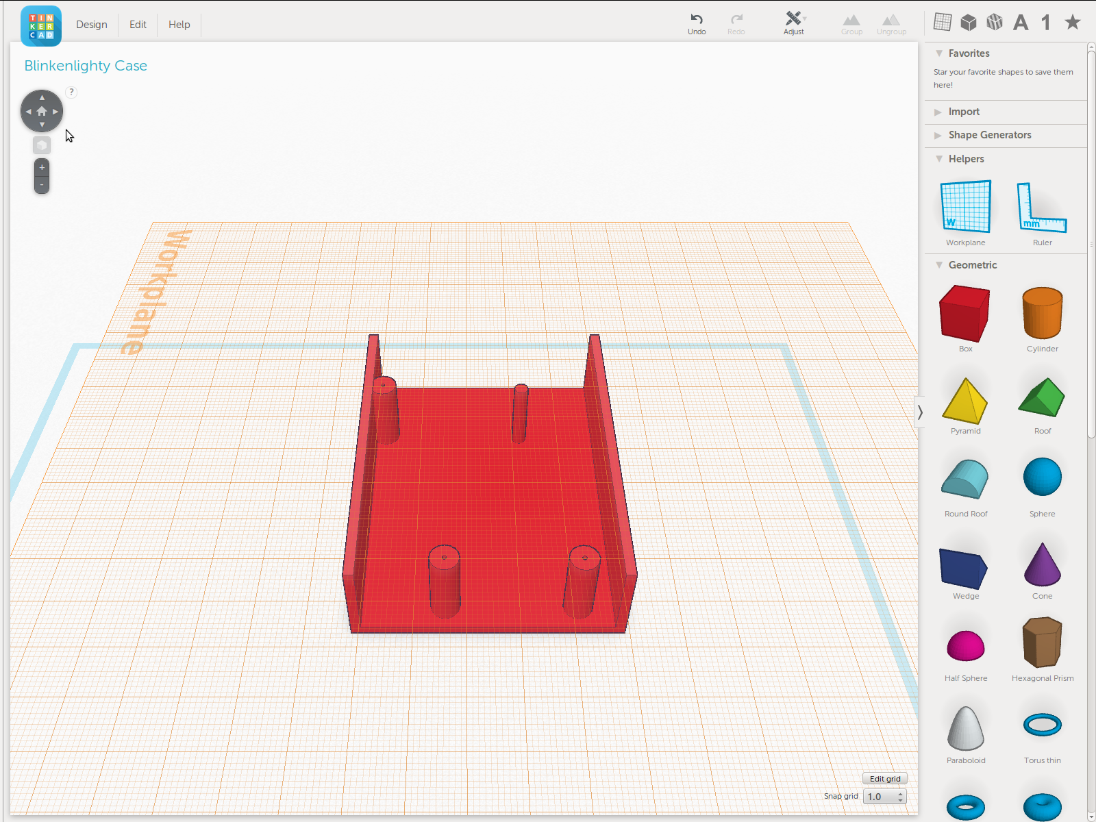Expand the Shape Generators section
The width and height of the screenshot is (1096, 822).
tap(989, 135)
